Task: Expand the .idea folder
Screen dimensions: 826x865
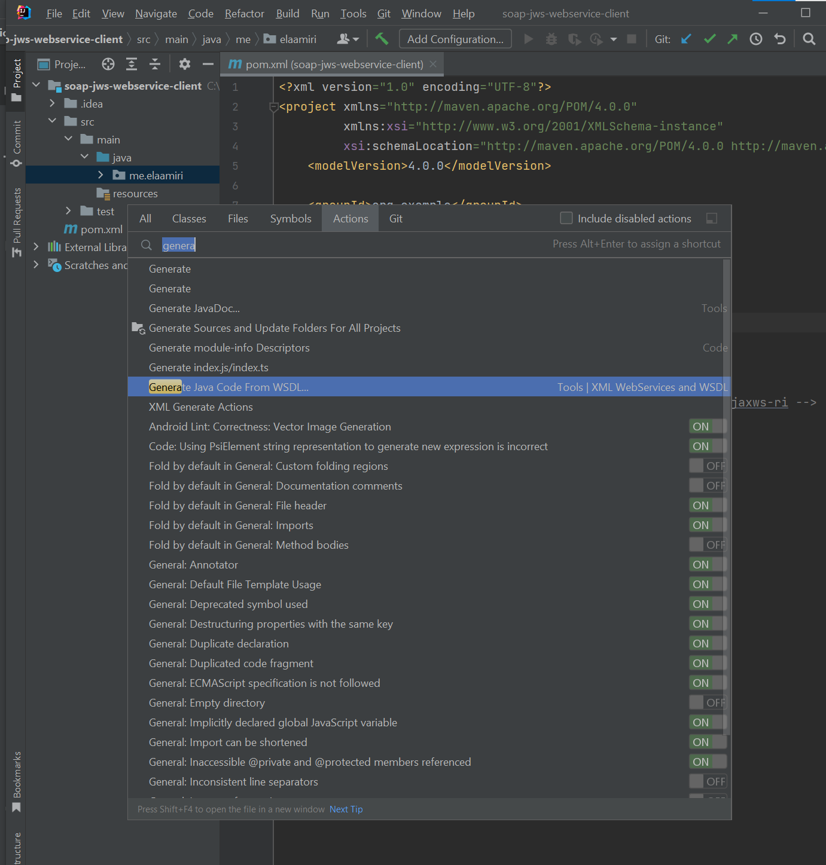Action: click(52, 103)
